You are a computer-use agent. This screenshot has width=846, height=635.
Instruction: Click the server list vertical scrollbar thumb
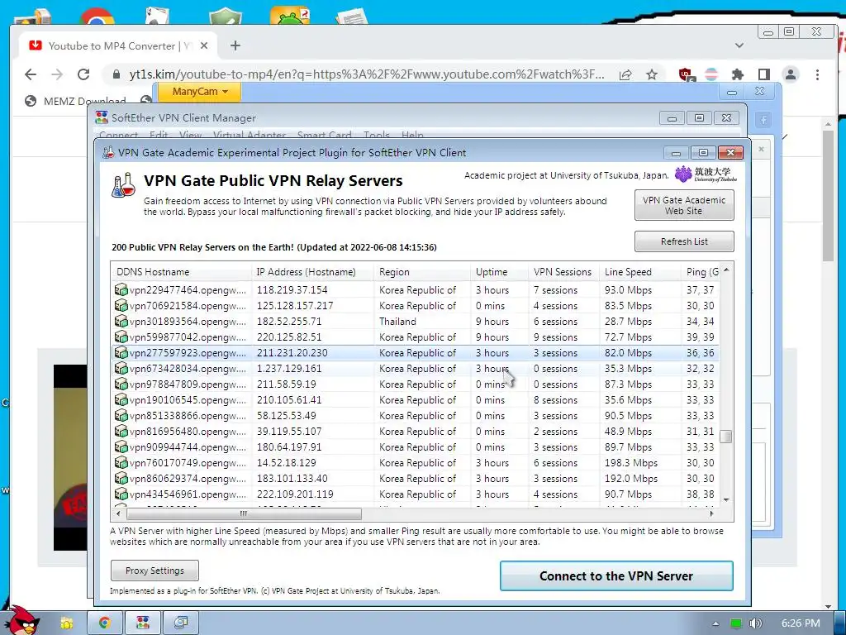coord(726,437)
